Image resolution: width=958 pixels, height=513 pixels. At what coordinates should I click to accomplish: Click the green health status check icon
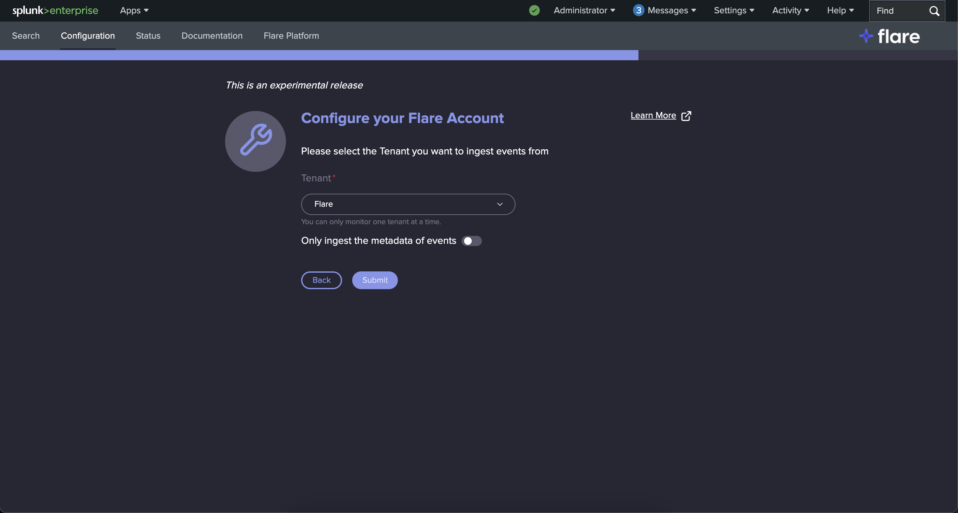point(534,10)
